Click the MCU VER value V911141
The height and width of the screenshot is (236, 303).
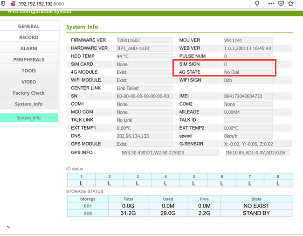tap(248, 40)
